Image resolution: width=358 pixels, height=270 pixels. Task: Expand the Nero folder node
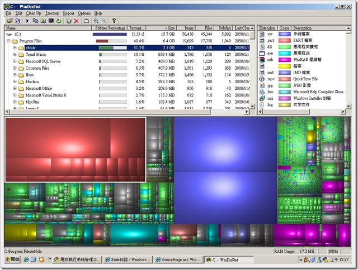coord(15,75)
